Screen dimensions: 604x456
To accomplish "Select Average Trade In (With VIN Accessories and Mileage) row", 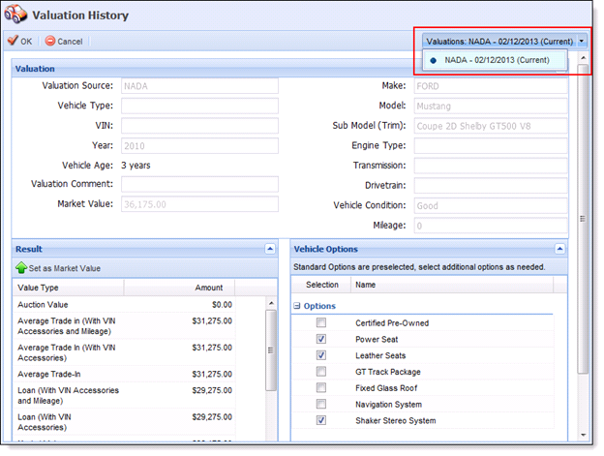I will [x=125, y=326].
